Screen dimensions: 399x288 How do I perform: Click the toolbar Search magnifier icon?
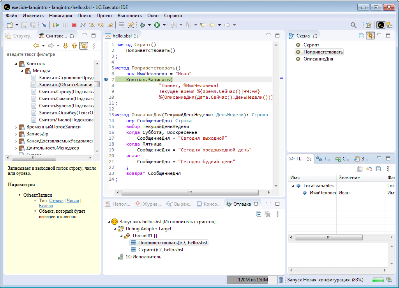click(353, 25)
